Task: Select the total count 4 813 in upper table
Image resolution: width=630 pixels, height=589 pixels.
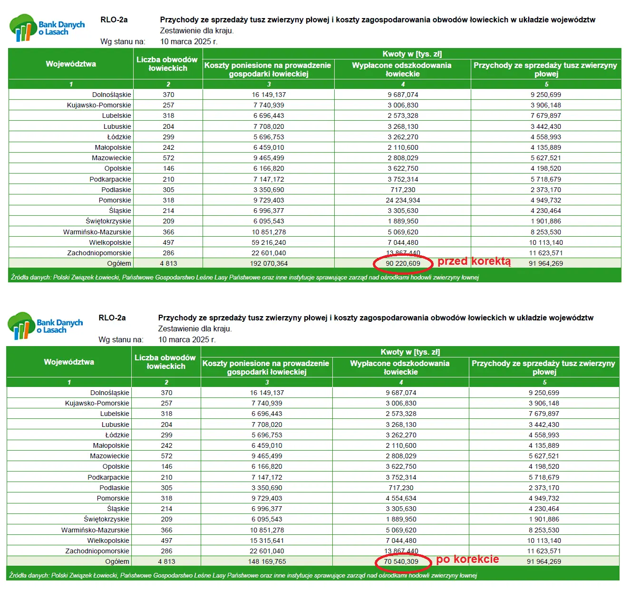Action: click(168, 263)
